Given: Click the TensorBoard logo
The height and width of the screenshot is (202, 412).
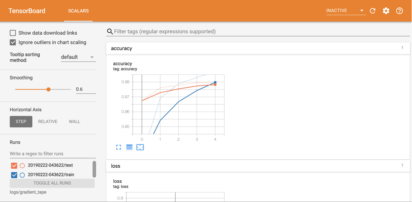Looking at the screenshot, I should coord(26,11).
